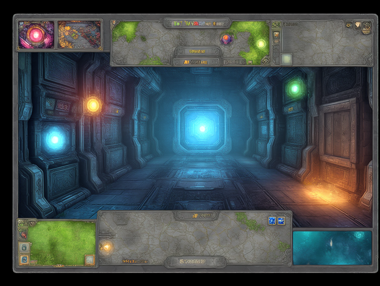Click the green leafy icon in the top-right panel
Image resolution: width=380 pixels, height=286 pixels.
click(x=276, y=24)
